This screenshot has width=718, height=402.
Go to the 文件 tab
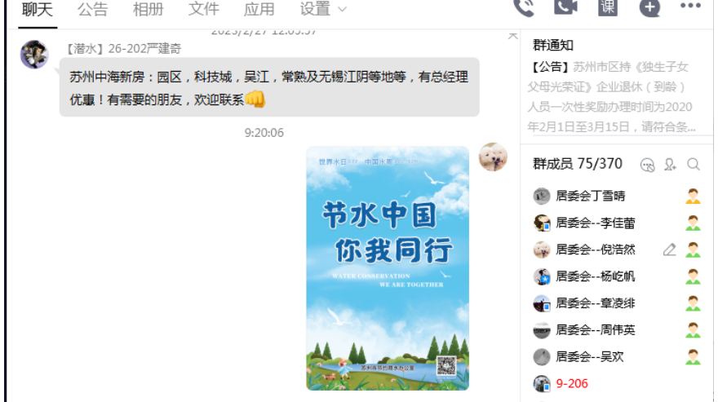[204, 9]
